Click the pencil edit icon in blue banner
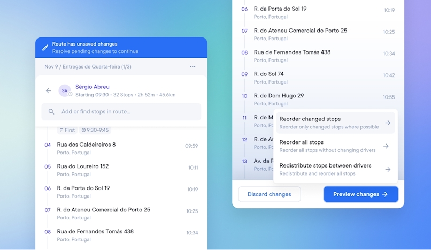Screen dimensions: 431x250 45,48
